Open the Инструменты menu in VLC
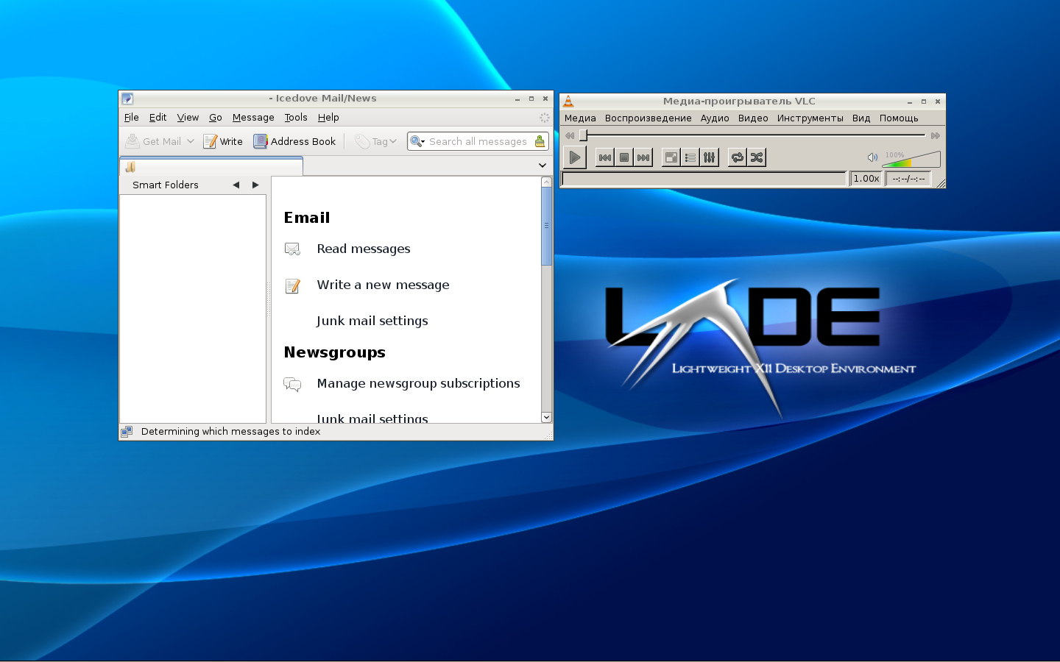 [x=810, y=118]
